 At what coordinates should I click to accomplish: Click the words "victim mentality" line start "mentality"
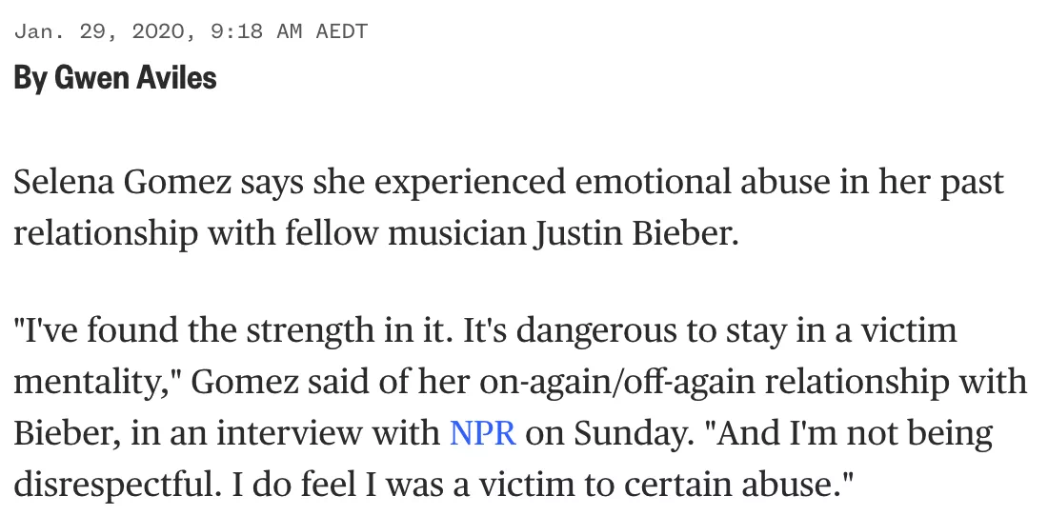(x=98, y=382)
